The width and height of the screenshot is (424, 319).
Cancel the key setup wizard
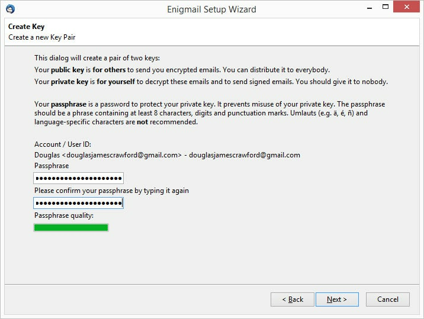387,299
